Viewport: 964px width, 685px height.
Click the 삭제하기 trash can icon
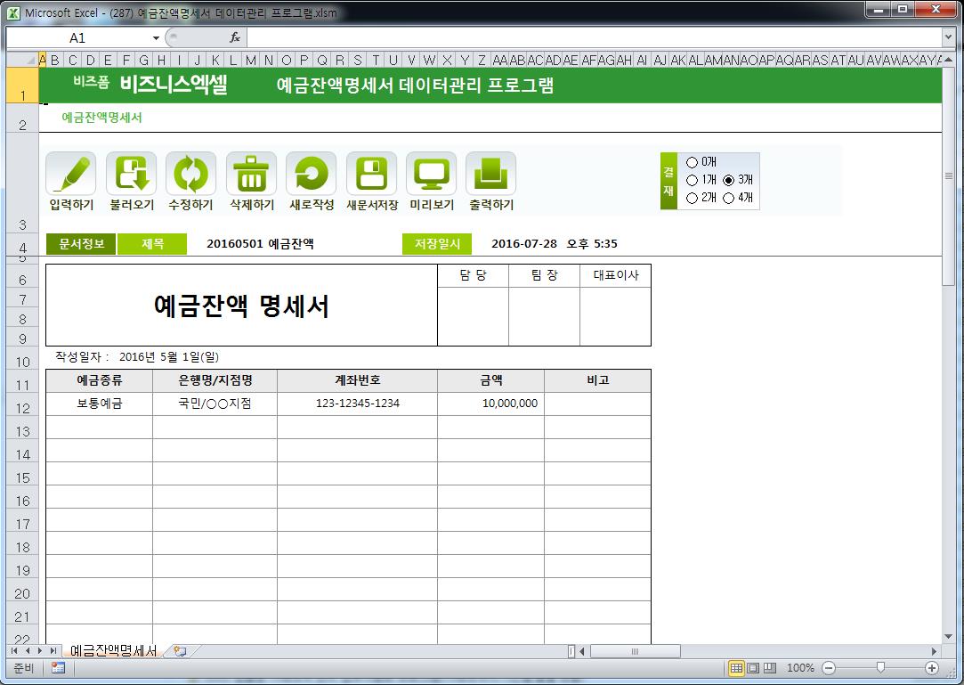[x=251, y=174]
